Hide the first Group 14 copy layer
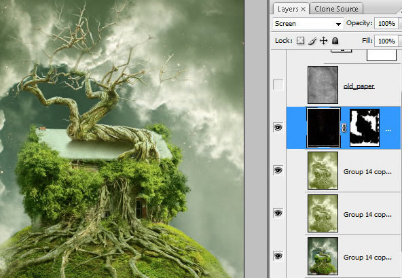The image size is (402, 278). click(278, 170)
